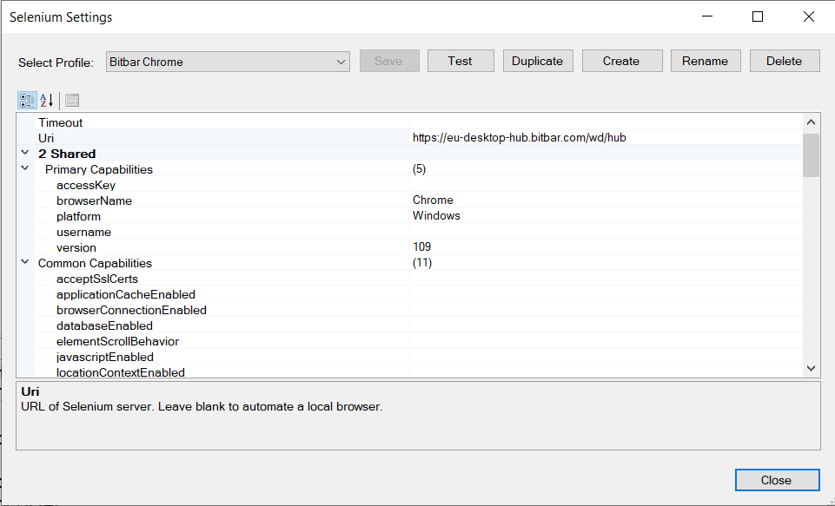Delete the current profile

tap(784, 61)
